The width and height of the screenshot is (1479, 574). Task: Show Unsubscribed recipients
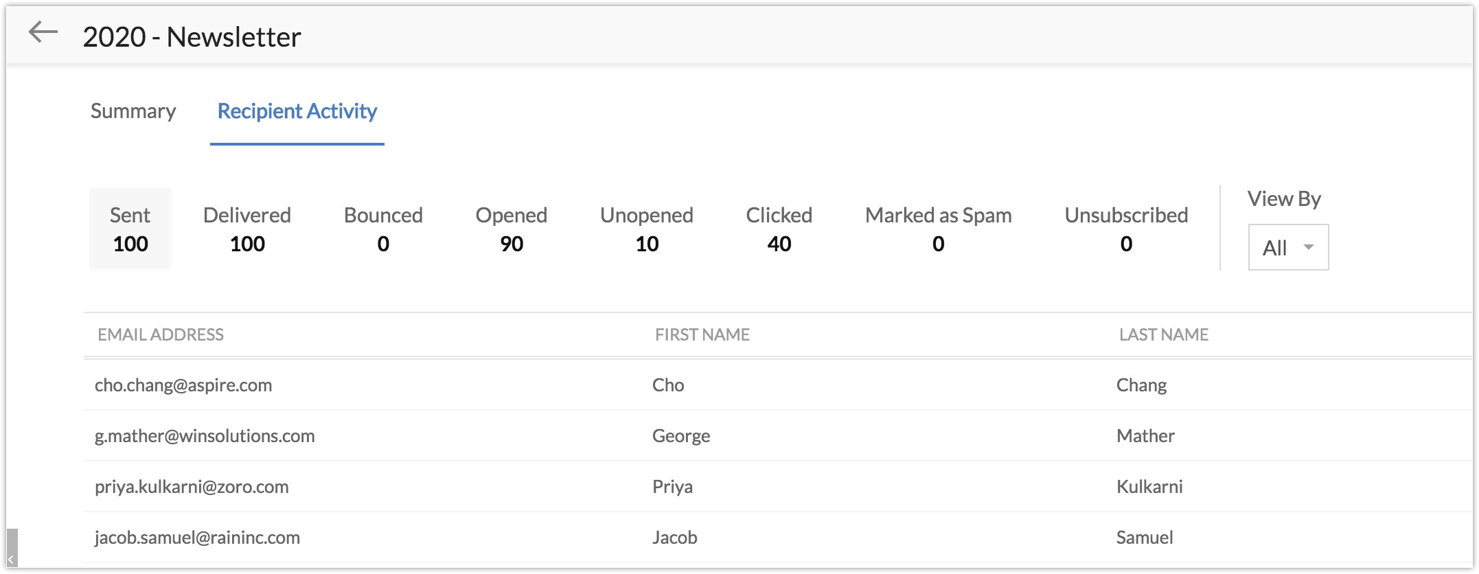pyautogui.click(x=1126, y=229)
